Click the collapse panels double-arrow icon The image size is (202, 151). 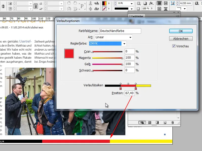(174, 12)
